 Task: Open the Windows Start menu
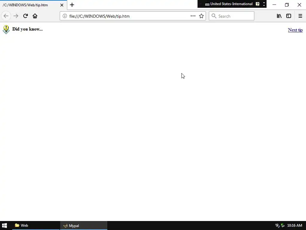coord(4,226)
